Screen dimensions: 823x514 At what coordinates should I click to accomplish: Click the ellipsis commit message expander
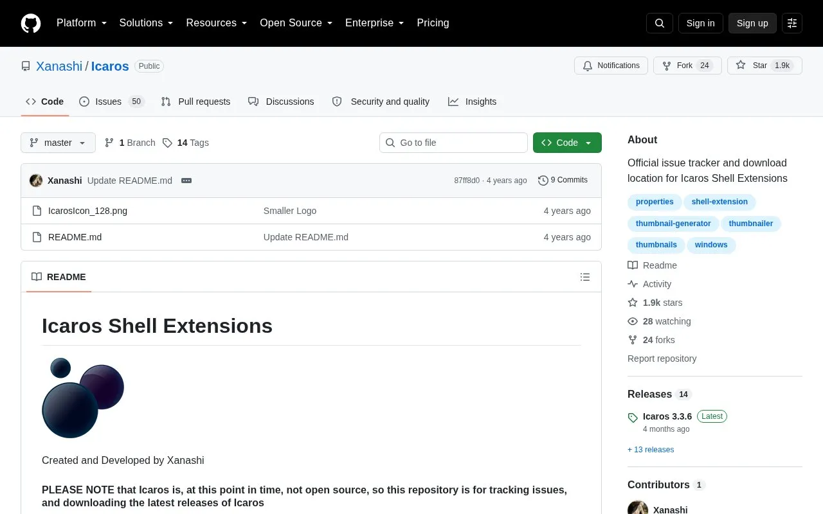(x=186, y=181)
